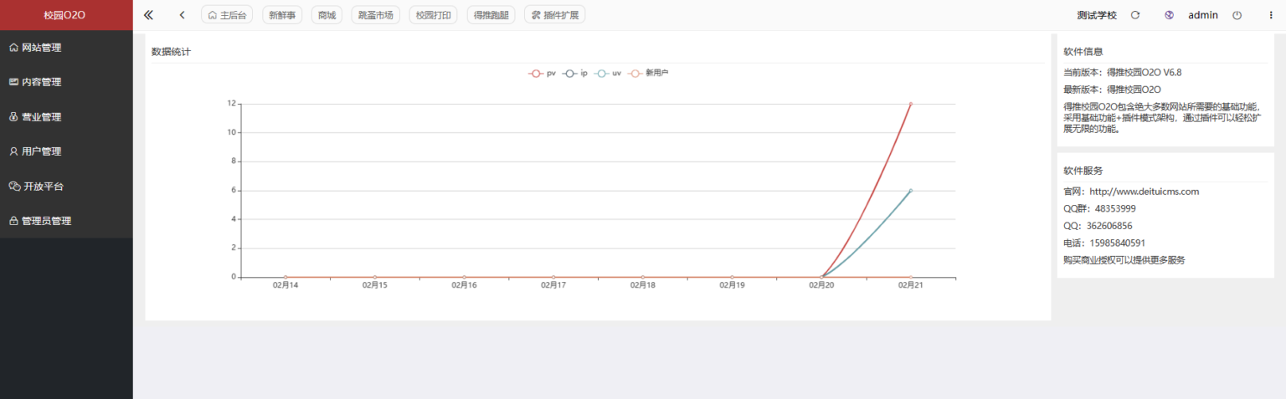Viewport: 1286px width, 399px height.
Task: Click the 02月21 pv data point
Action: (910, 104)
